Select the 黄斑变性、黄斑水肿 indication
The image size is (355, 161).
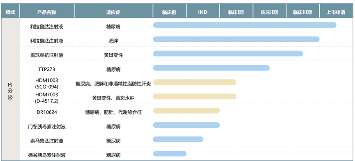pos(113,98)
